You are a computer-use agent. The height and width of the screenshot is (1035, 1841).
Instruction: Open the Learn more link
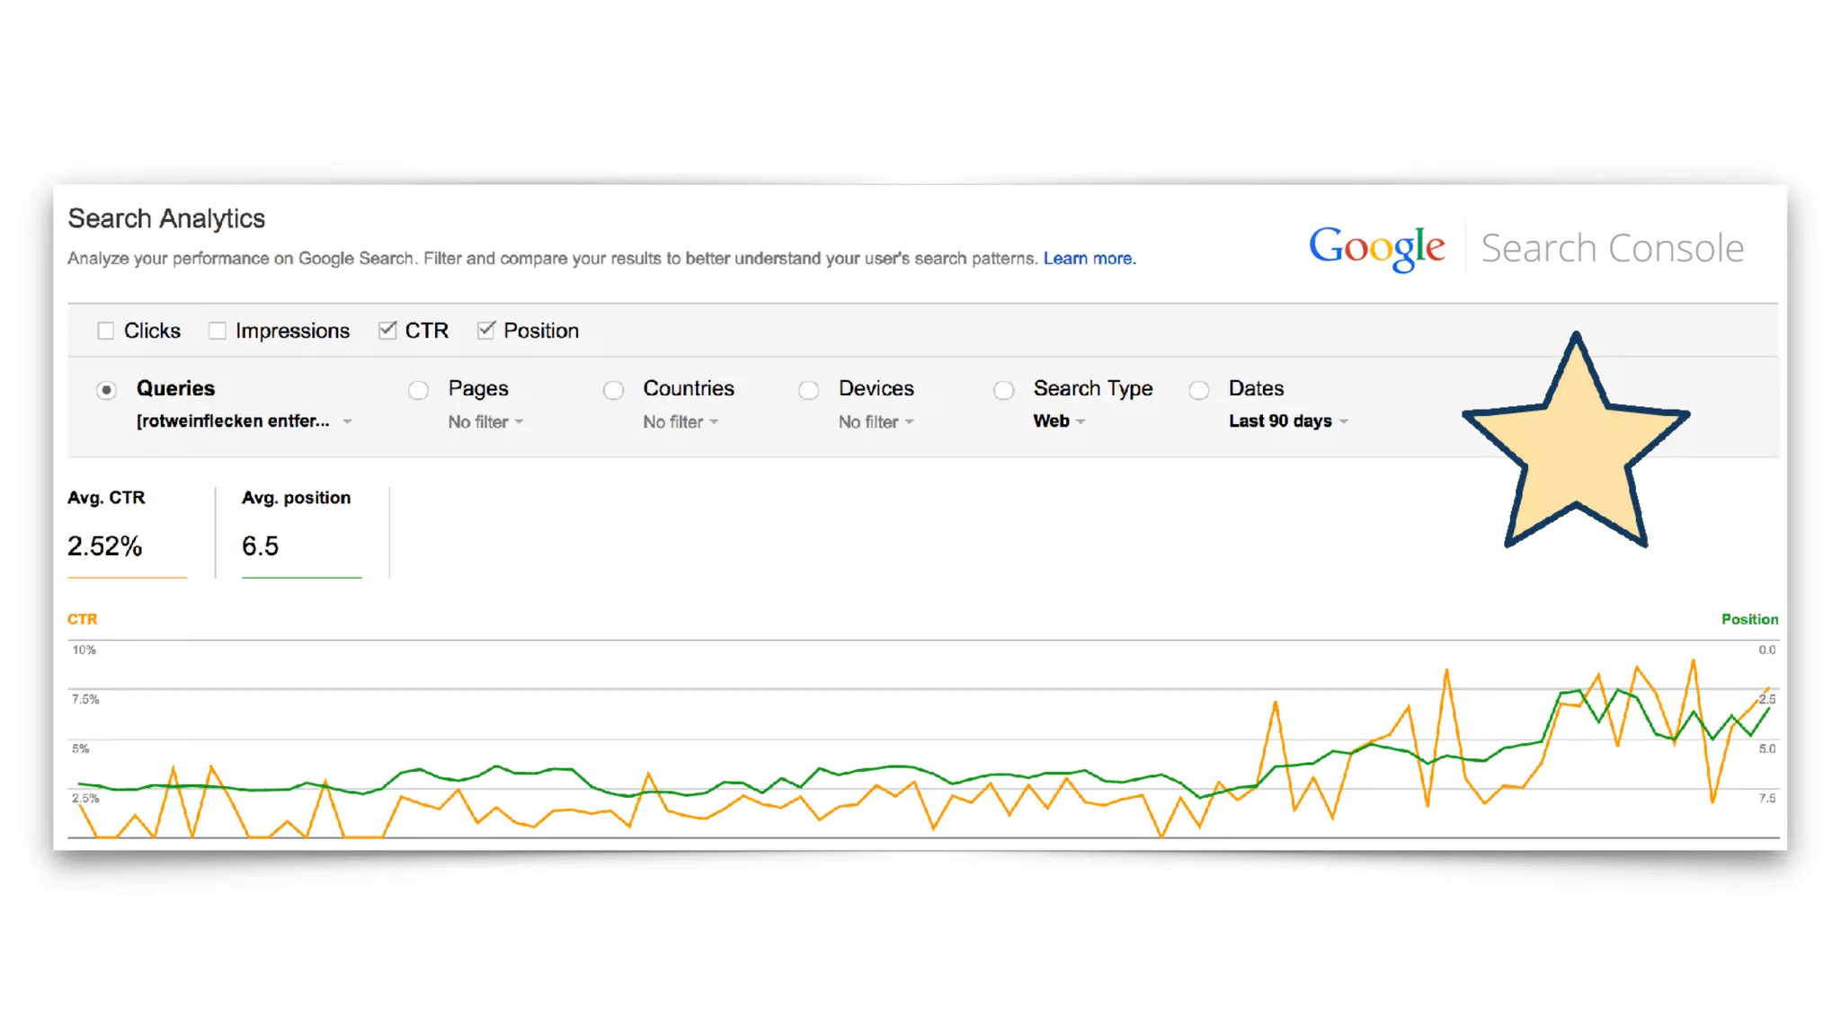pyautogui.click(x=1089, y=259)
